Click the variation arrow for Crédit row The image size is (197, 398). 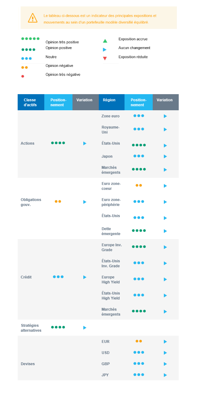(85, 277)
